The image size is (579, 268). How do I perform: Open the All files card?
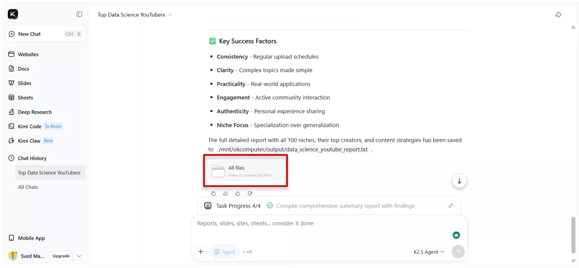(x=245, y=171)
